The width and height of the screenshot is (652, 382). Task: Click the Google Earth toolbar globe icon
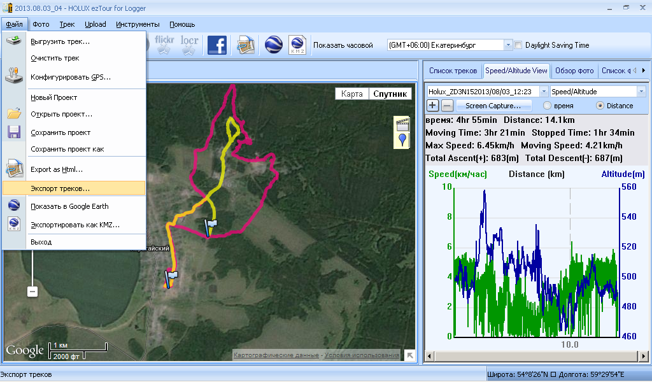pos(273,45)
